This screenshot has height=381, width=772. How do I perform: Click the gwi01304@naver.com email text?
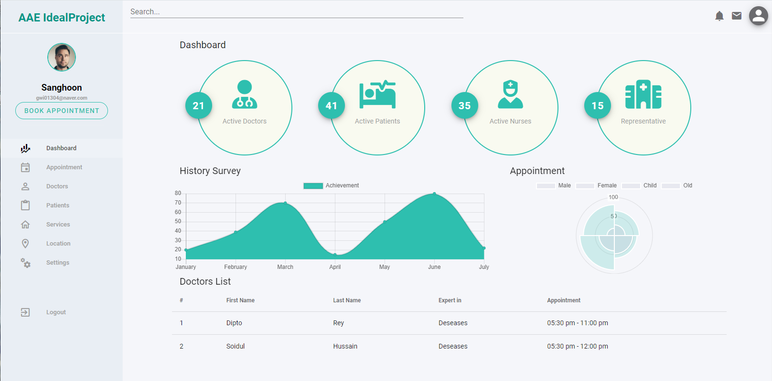pyautogui.click(x=62, y=98)
